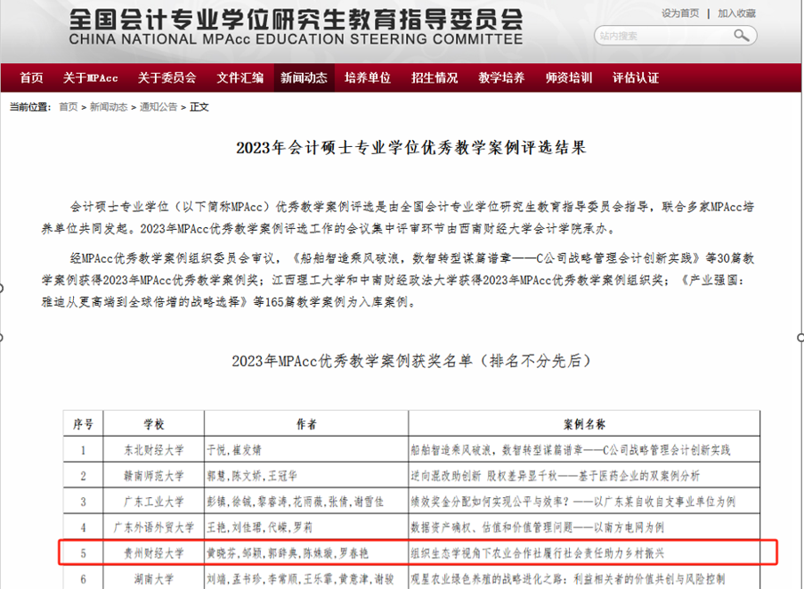This screenshot has height=589, width=804.
Task: Click the committee logo title banner
Action: coord(296,28)
